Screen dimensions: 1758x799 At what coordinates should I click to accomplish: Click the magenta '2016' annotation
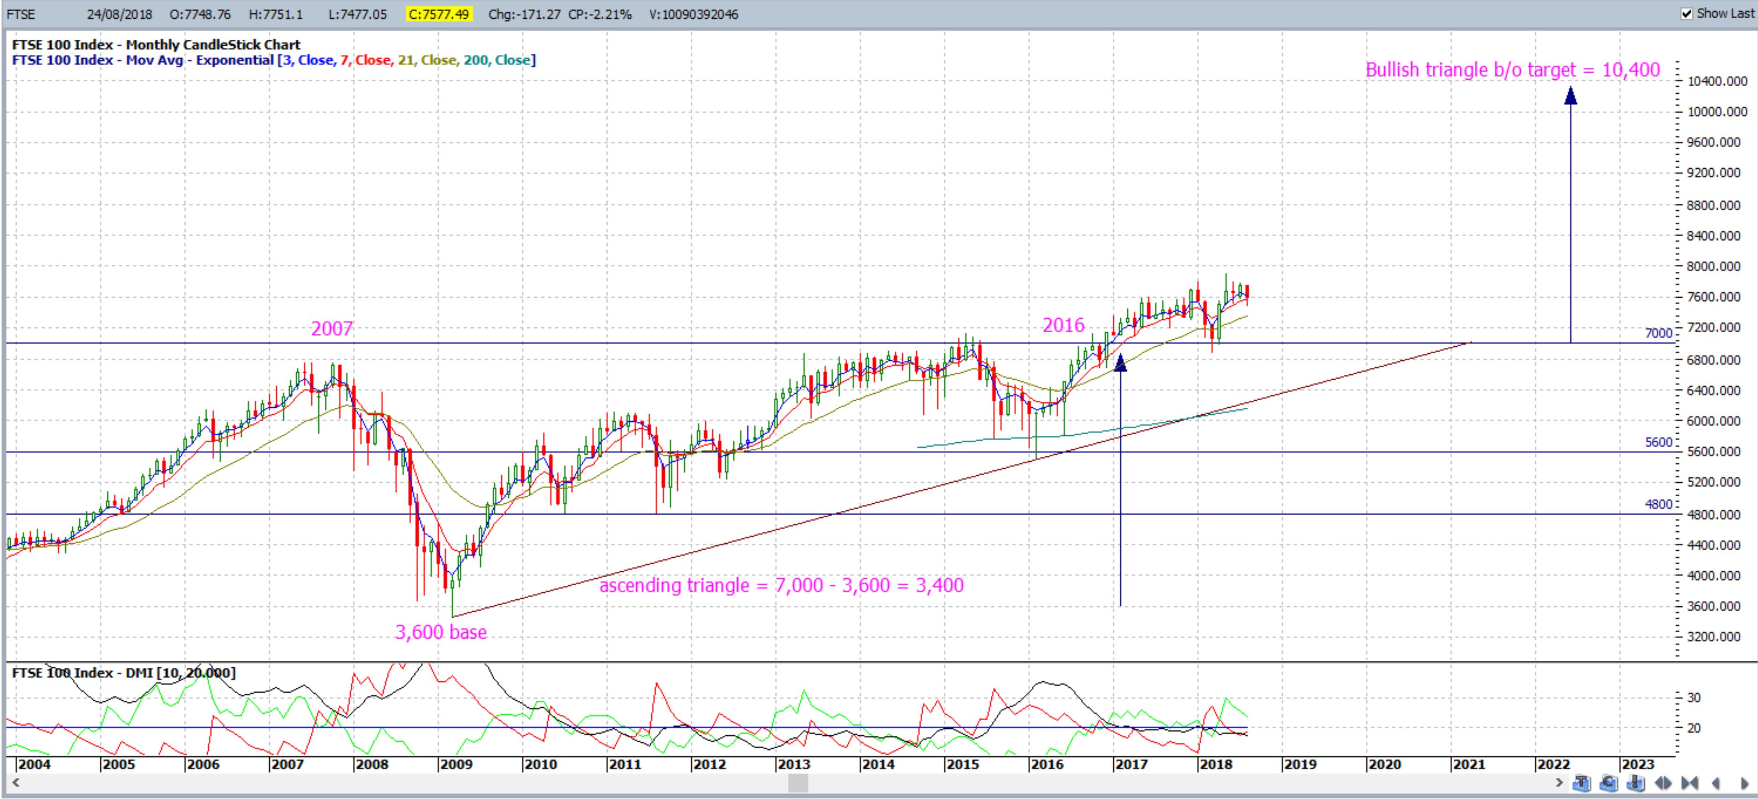pyautogui.click(x=1063, y=325)
